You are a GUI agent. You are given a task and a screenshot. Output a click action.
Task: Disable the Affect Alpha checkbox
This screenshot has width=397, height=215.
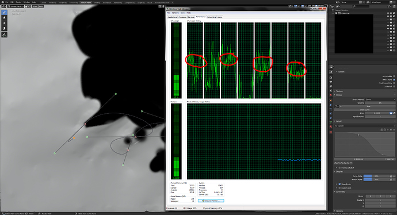pos(394,80)
